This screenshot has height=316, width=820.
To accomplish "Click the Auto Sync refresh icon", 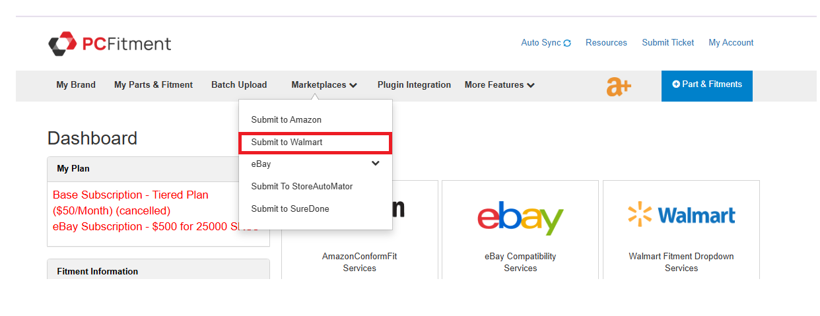I will point(567,43).
